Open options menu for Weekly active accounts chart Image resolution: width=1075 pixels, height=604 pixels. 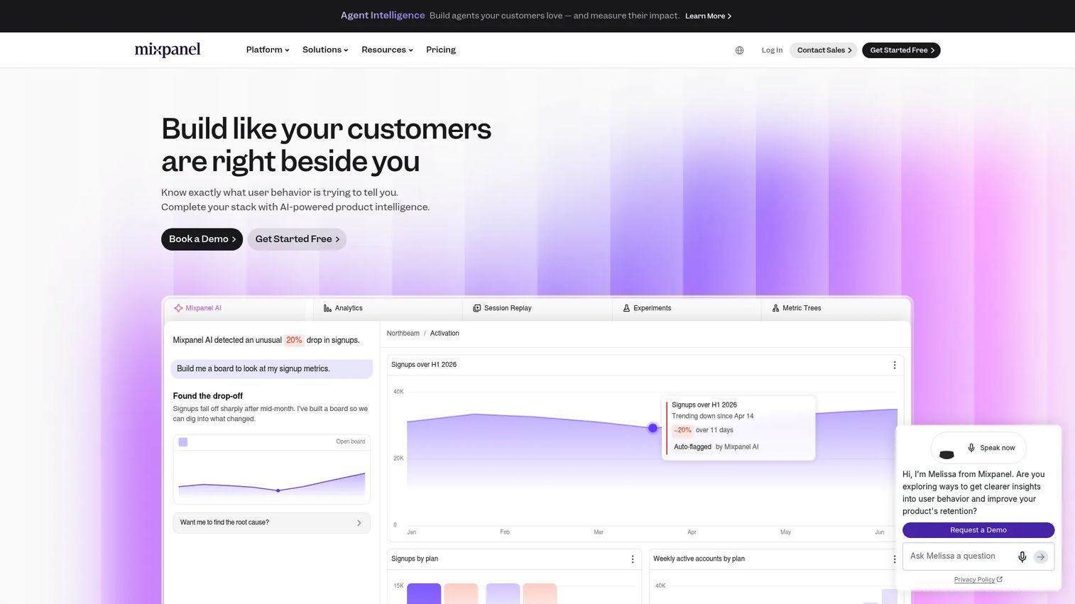tap(894, 559)
